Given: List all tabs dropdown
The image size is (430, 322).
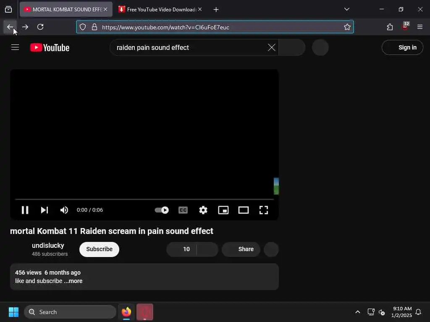Looking at the screenshot, I should (346, 9).
